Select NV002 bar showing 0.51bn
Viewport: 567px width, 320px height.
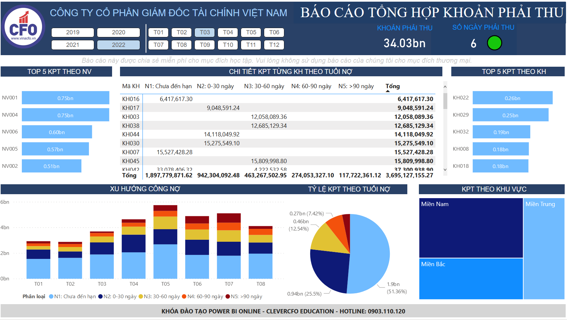coord(52,166)
